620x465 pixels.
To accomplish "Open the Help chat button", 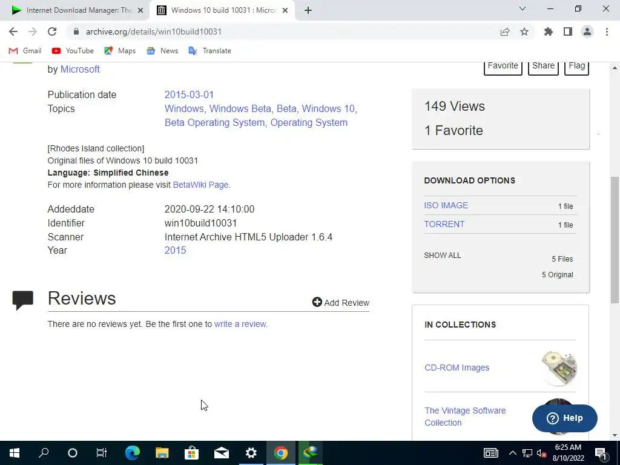I will [565, 418].
